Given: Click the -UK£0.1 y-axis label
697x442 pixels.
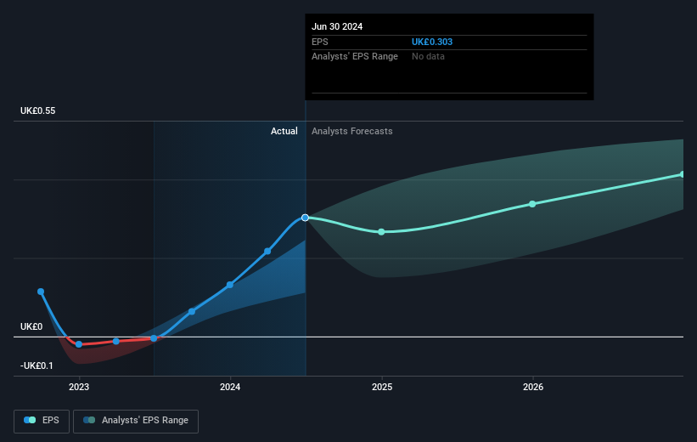Looking at the screenshot, I should 37,365.
